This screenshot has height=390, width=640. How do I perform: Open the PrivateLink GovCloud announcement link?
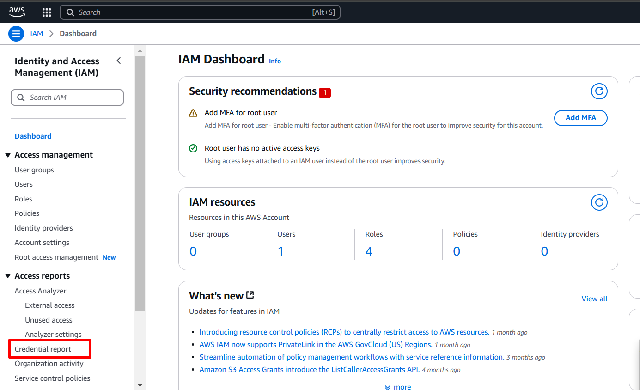316,344
